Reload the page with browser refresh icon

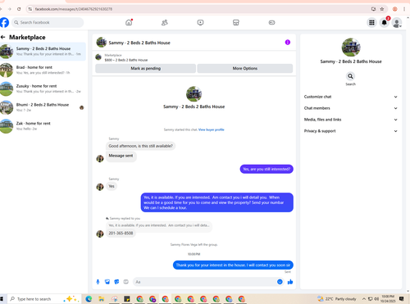19,9
